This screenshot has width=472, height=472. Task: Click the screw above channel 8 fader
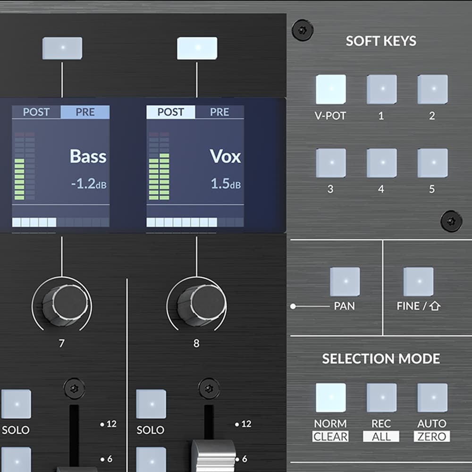[x=209, y=388]
